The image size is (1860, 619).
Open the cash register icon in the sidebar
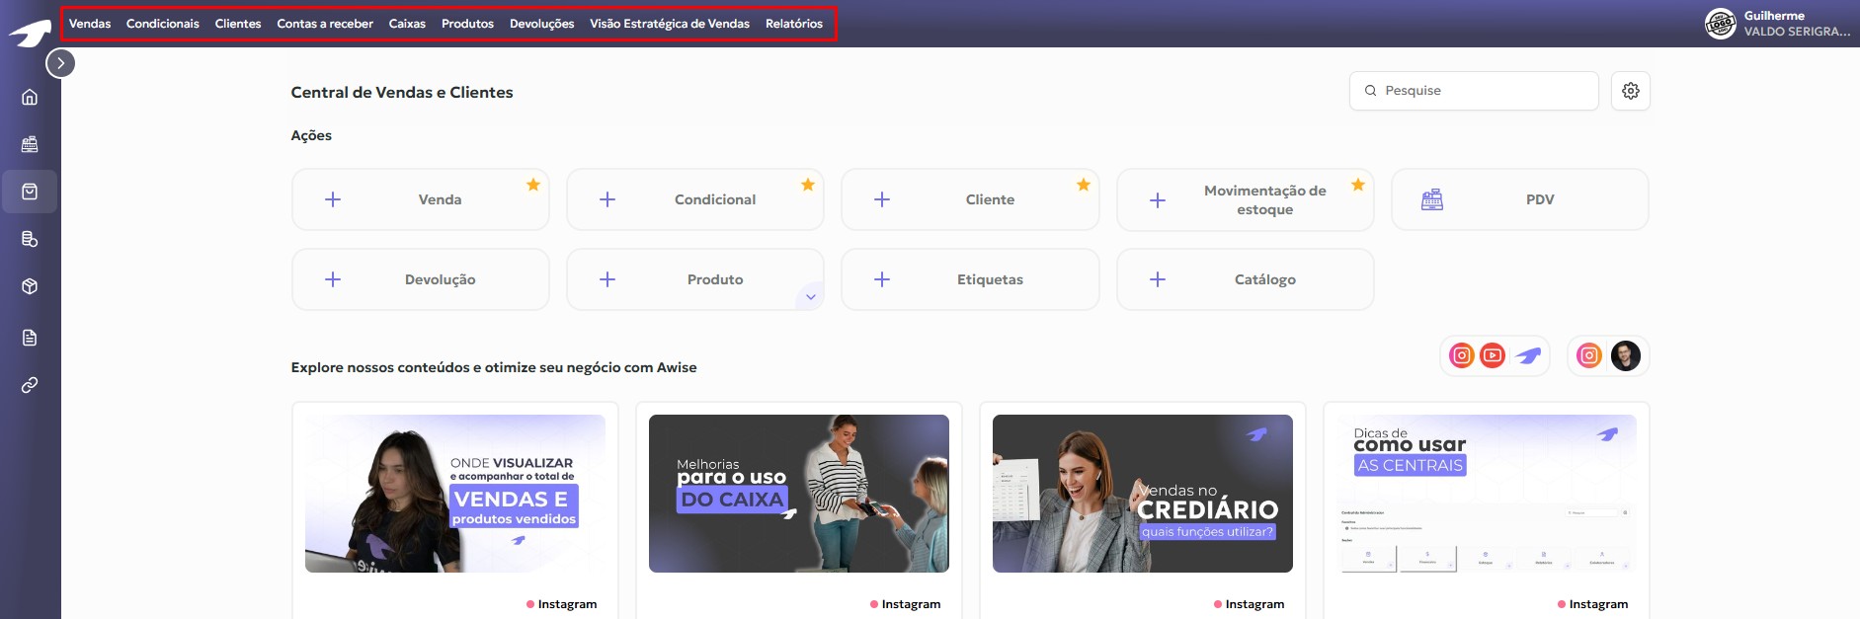tap(30, 144)
